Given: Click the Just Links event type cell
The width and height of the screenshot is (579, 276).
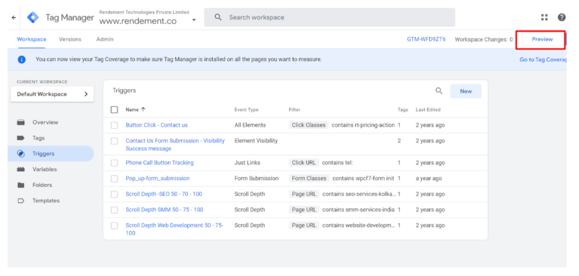Looking at the screenshot, I should coord(247,163).
